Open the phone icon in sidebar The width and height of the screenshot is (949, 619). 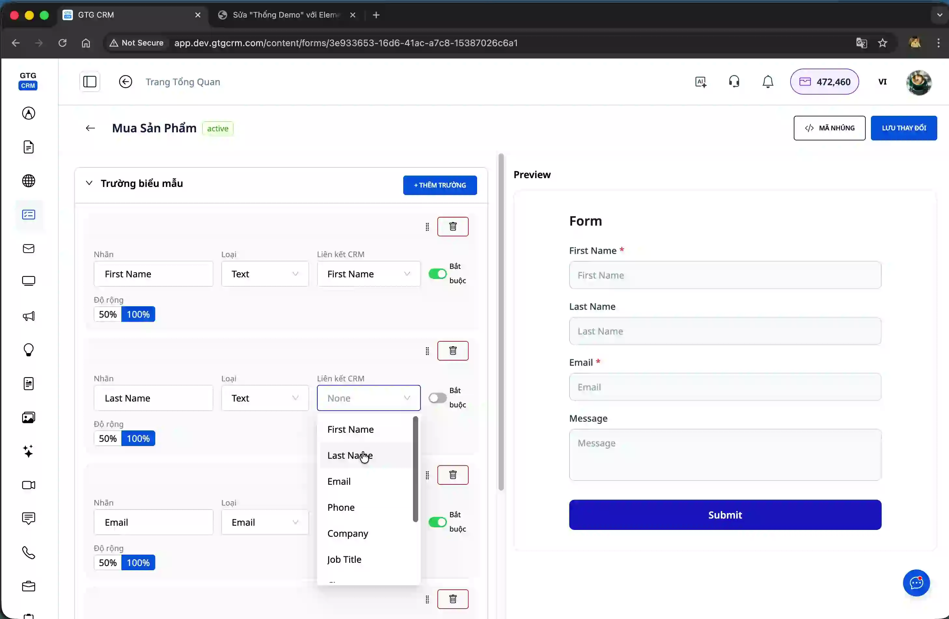(x=28, y=553)
